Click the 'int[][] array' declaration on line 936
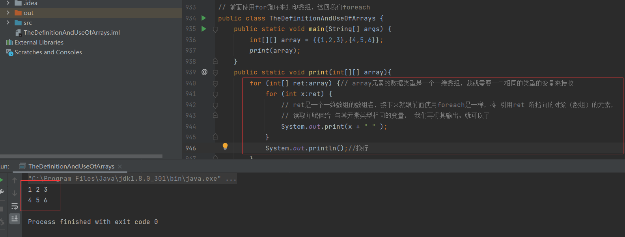 (275, 40)
